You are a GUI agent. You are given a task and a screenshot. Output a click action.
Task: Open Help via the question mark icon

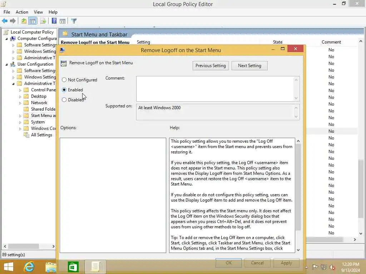54,21
